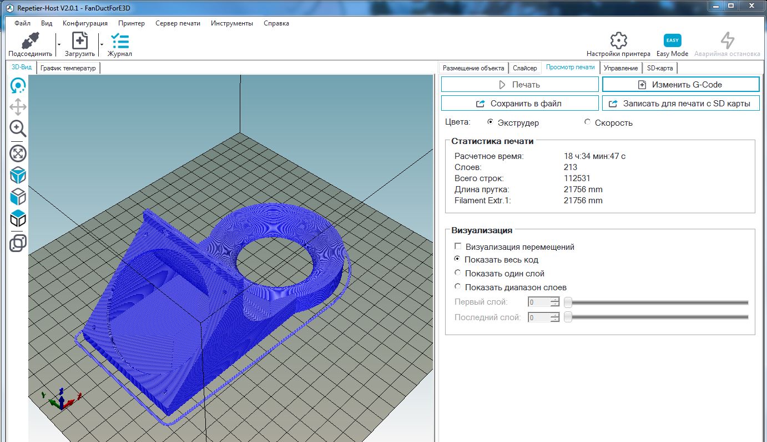Image resolution: width=767 pixels, height=442 pixels.
Task: Click the Изменить G-Code button
Action: [680, 85]
